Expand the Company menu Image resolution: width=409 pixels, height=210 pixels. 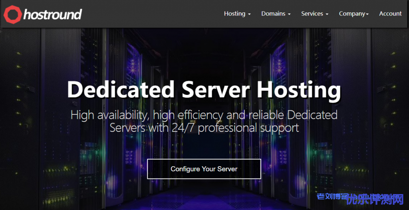pos(354,14)
